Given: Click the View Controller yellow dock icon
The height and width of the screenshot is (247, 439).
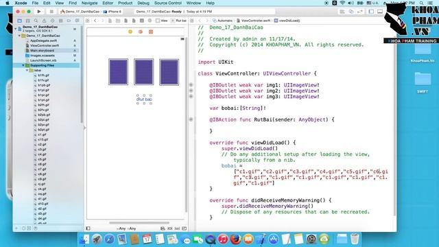Looking at the screenshot, I should pyautogui.click(x=130, y=32).
